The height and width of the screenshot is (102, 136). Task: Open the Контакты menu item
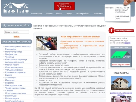pos(98,14)
